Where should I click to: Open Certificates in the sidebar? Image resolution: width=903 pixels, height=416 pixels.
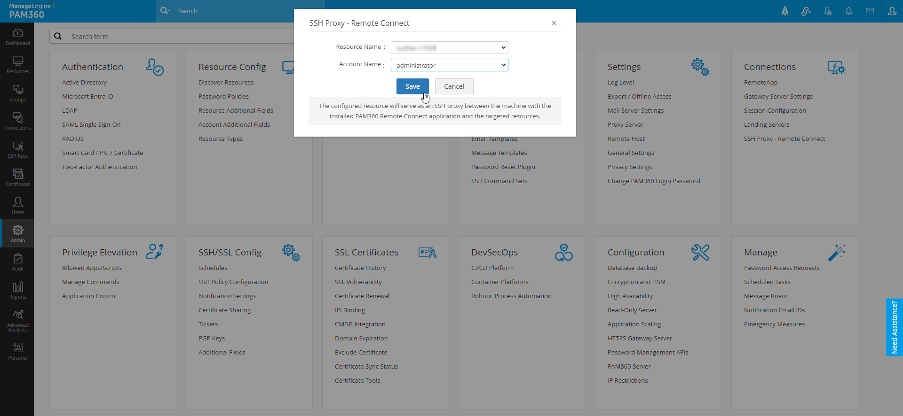(17, 177)
